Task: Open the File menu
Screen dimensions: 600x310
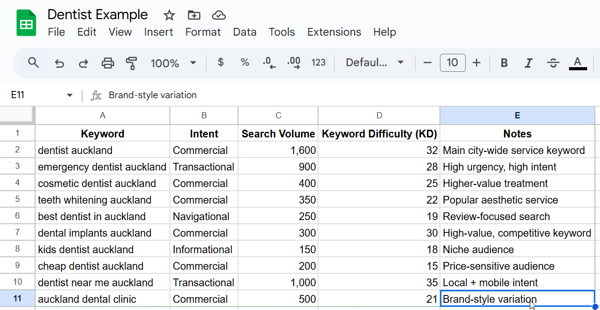Action: (56, 32)
